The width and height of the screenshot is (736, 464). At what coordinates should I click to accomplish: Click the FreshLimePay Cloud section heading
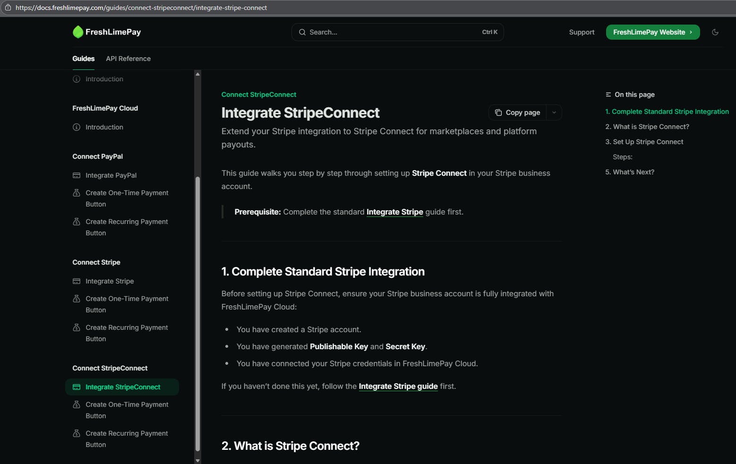click(x=105, y=108)
